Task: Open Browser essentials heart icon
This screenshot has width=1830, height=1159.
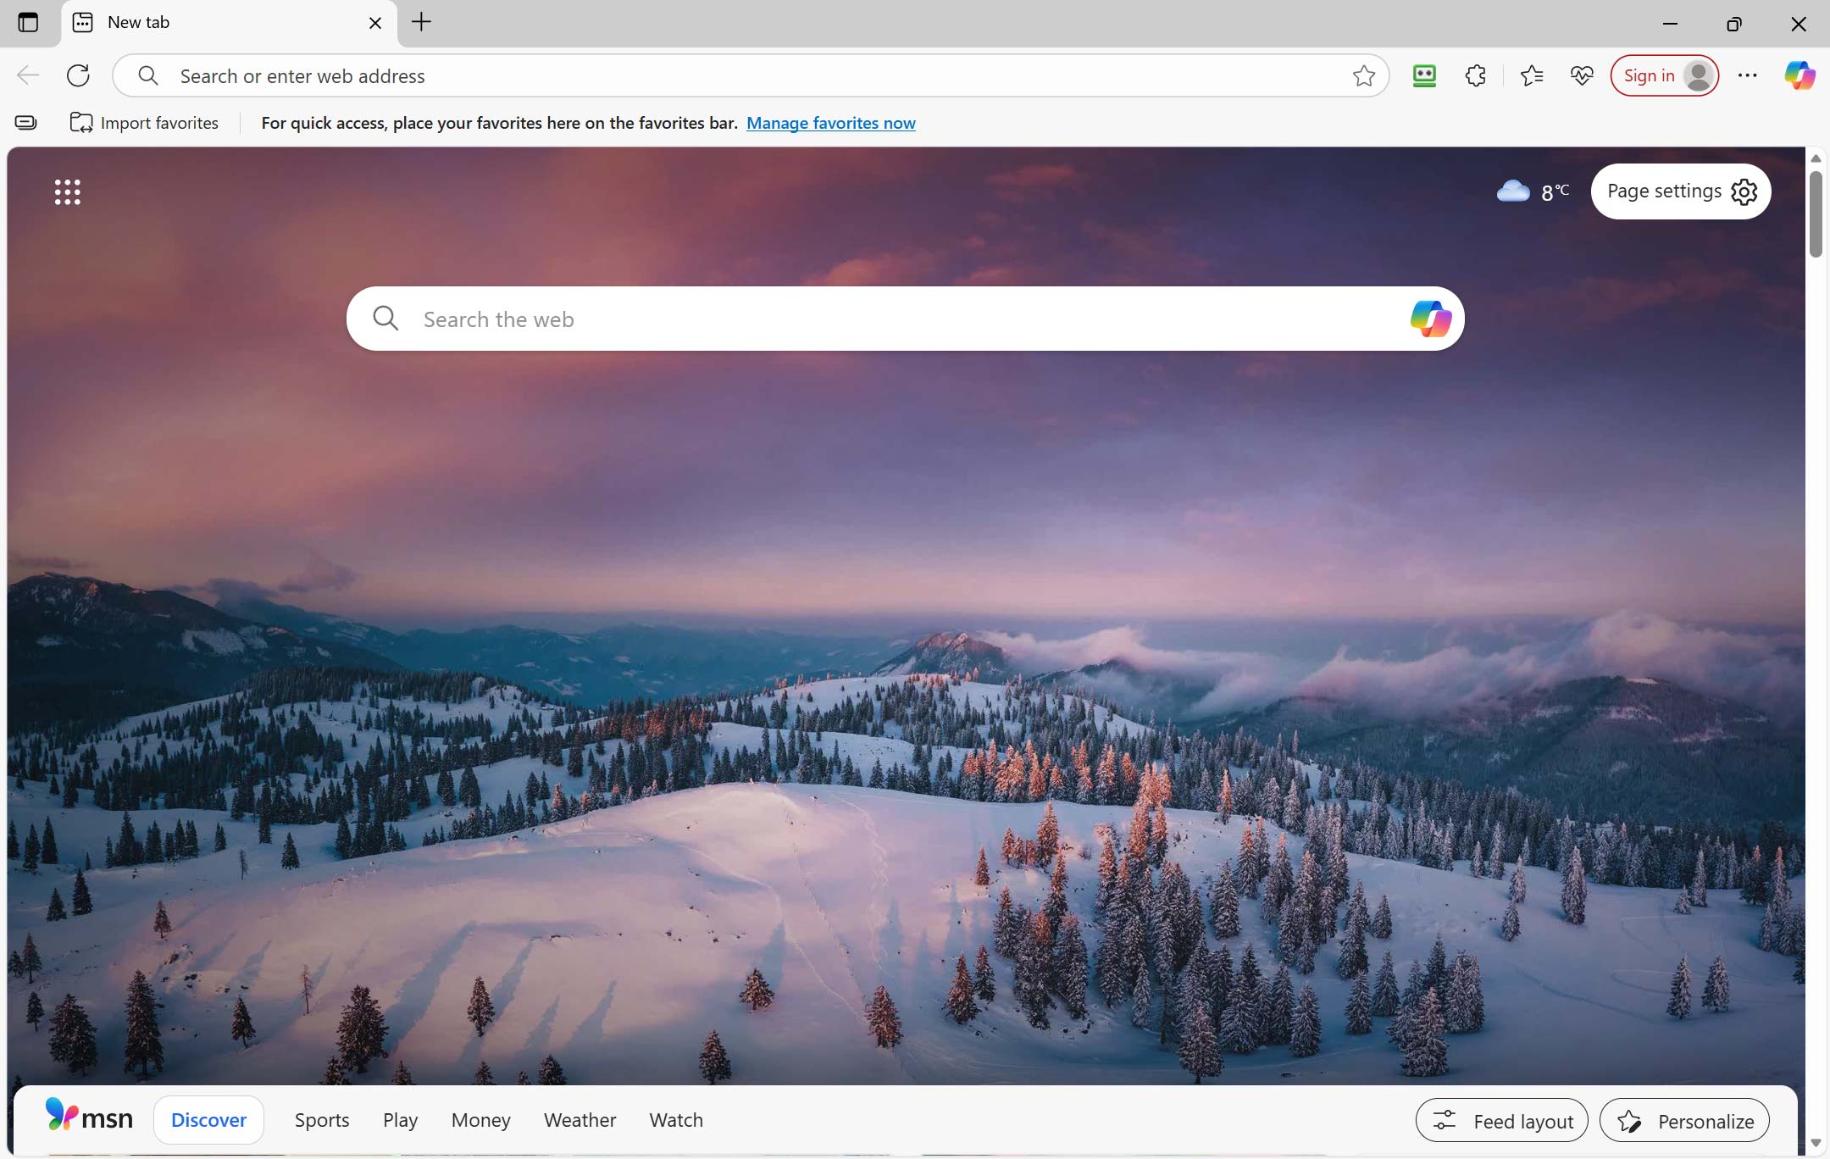Action: (1581, 75)
